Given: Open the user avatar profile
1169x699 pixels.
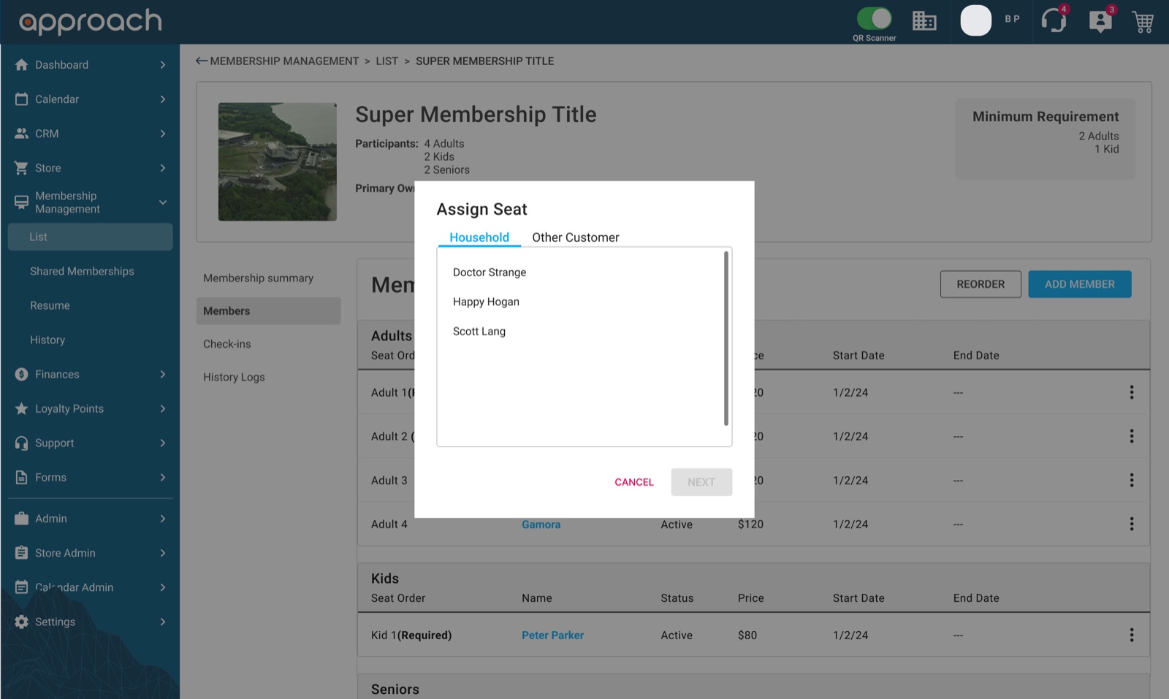Looking at the screenshot, I should point(975,20).
